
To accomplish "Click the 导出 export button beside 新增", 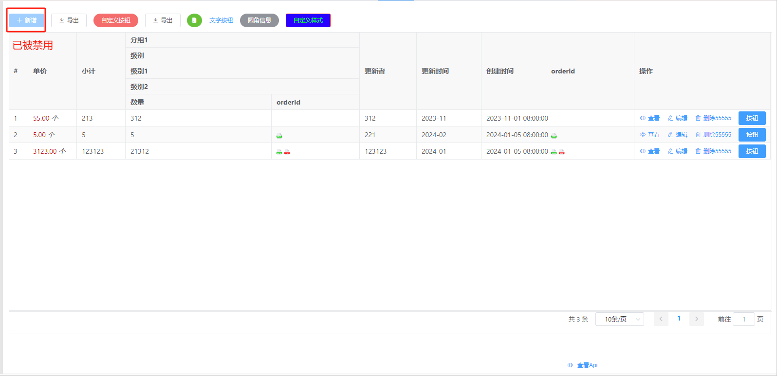I will coord(69,20).
